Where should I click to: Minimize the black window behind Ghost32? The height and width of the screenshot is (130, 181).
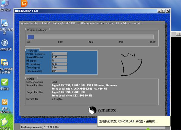pyautogui.click(x=178, y=34)
